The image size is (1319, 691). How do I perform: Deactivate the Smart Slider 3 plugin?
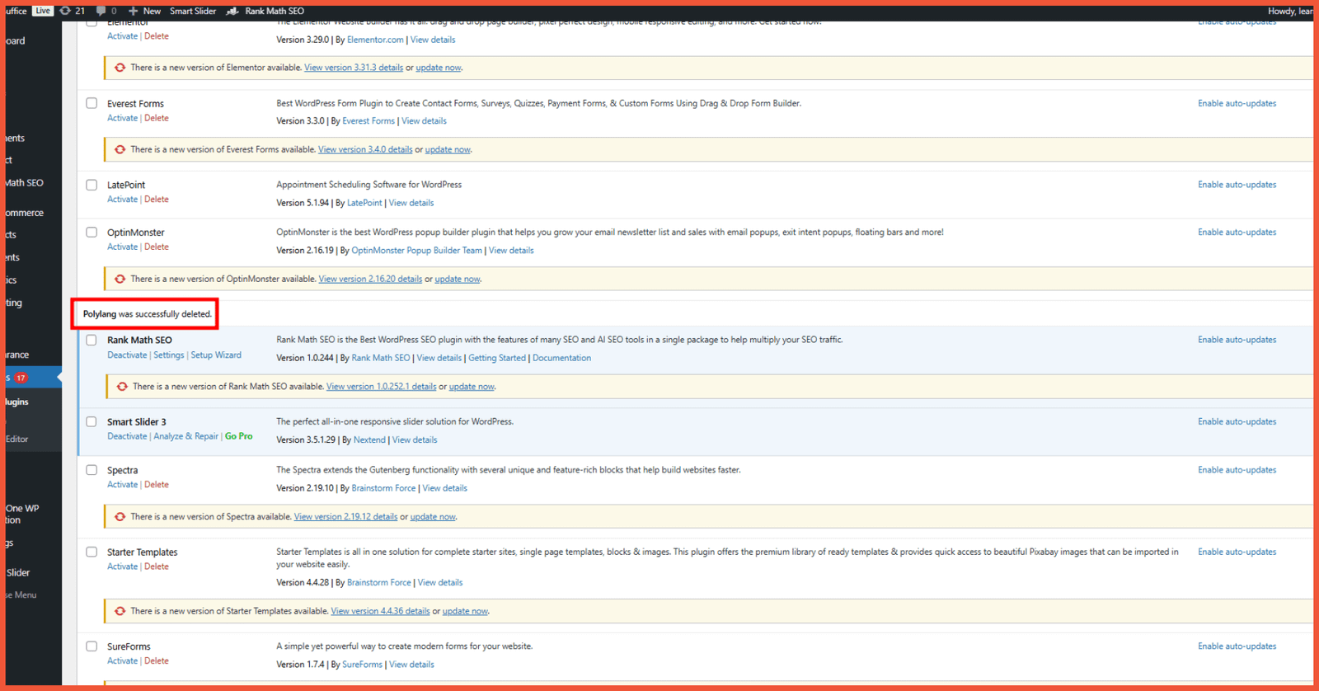(127, 436)
